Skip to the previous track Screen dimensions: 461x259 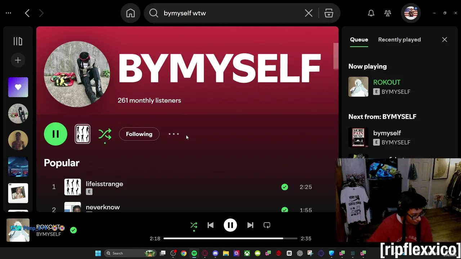point(210,225)
